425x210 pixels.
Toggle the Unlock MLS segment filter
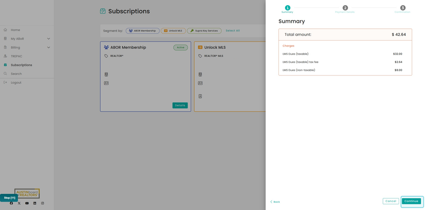[x=173, y=31]
